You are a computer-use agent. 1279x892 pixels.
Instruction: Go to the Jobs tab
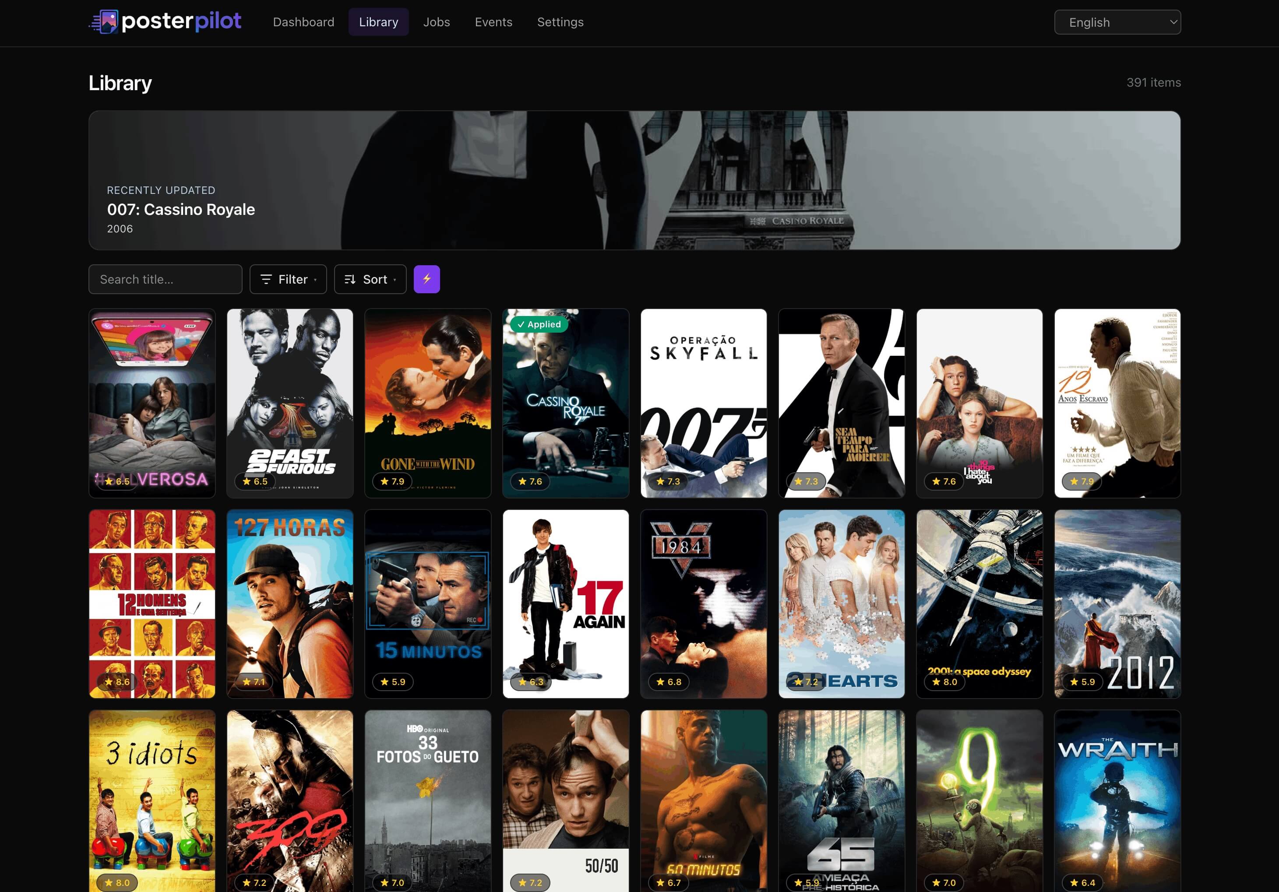point(436,22)
